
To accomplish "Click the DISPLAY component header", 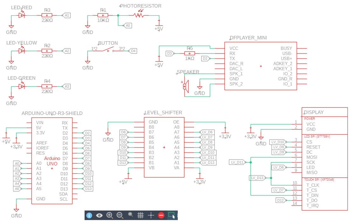I will coord(314,112).
